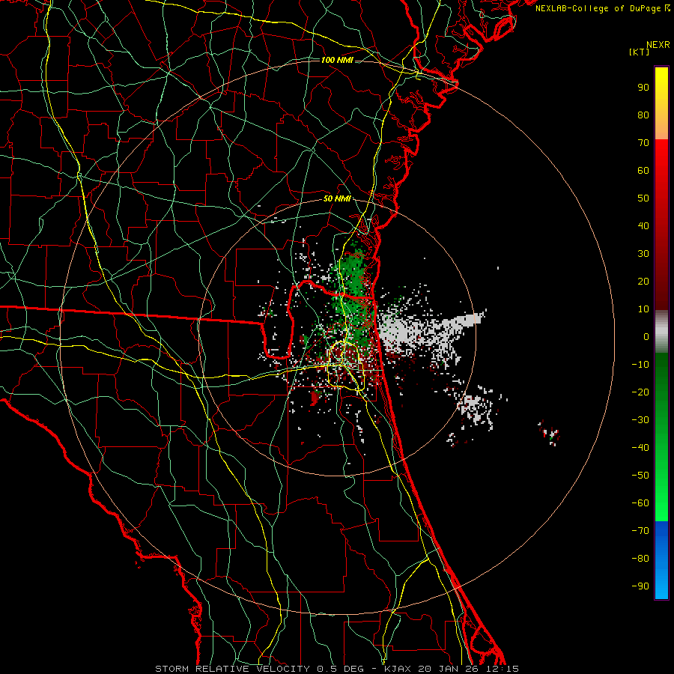Screen dimensions: 674x674
Task: Click the -90 value on velocity scale
Action: coord(640,586)
